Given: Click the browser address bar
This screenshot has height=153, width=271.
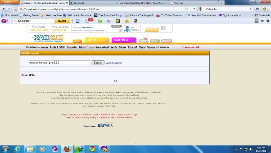Looking at the screenshot, I should click(101, 9).
